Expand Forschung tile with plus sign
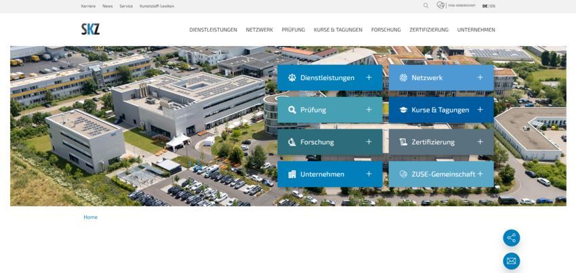This screenshot has width=576, height=273. click(x=369, y=142)
